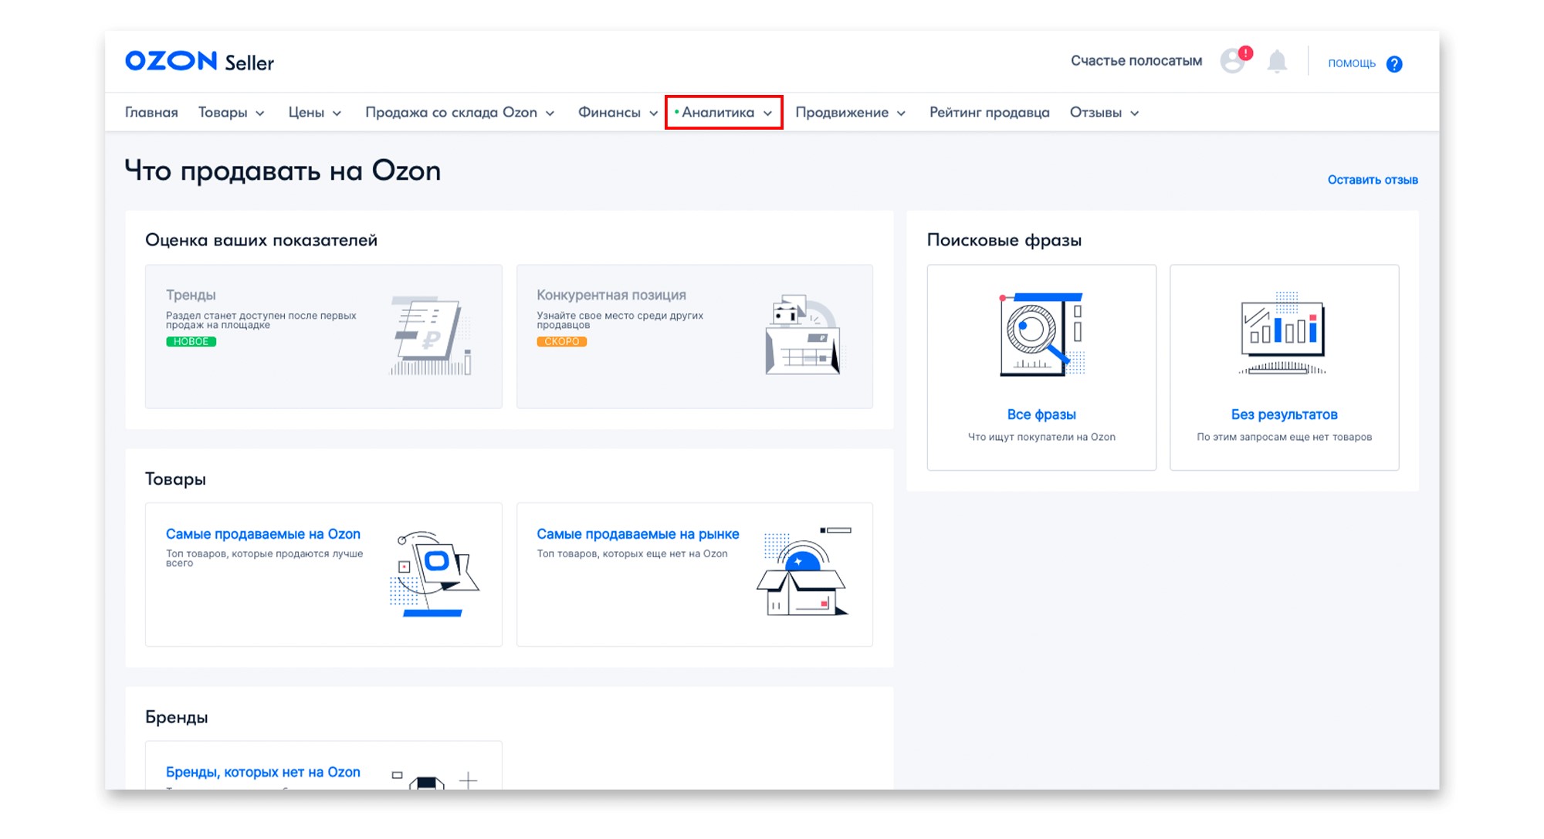Click the Бренды, которых нет на Ozon illustration

(x=435, y=780)
